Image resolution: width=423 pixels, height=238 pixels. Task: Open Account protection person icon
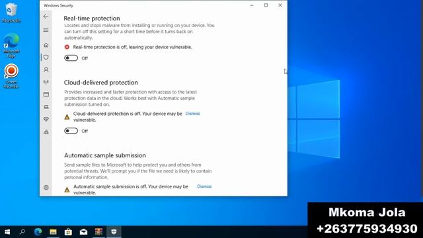tap(46, 69)
